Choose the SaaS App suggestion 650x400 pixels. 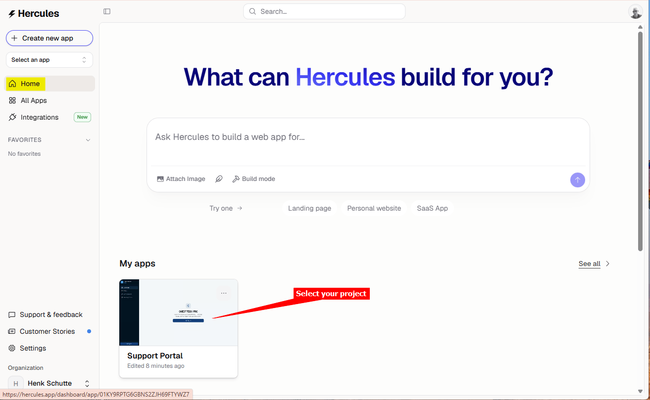[432, 208]
